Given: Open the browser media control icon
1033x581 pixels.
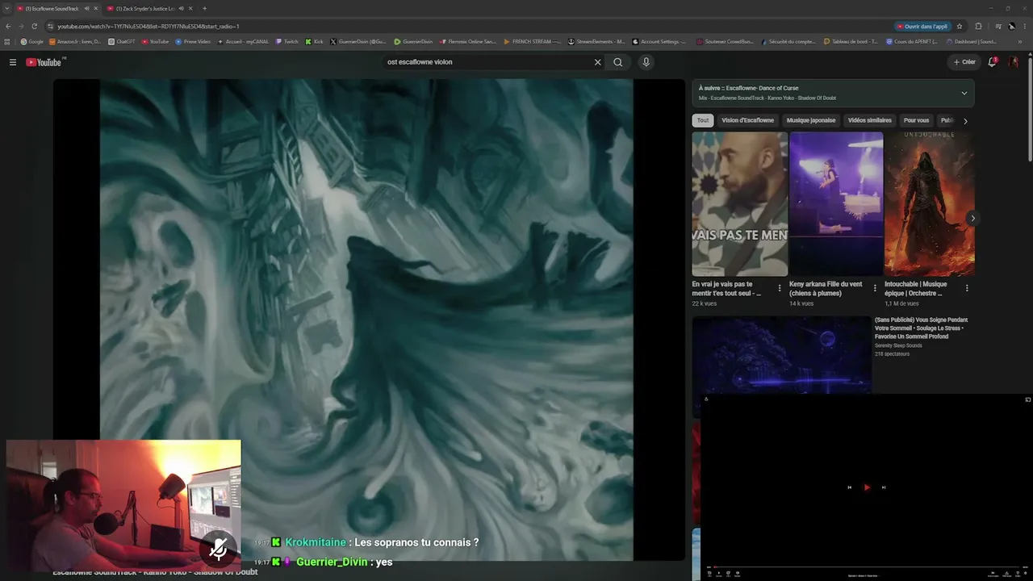Looking at the screenshot, I should click(998, 26).
